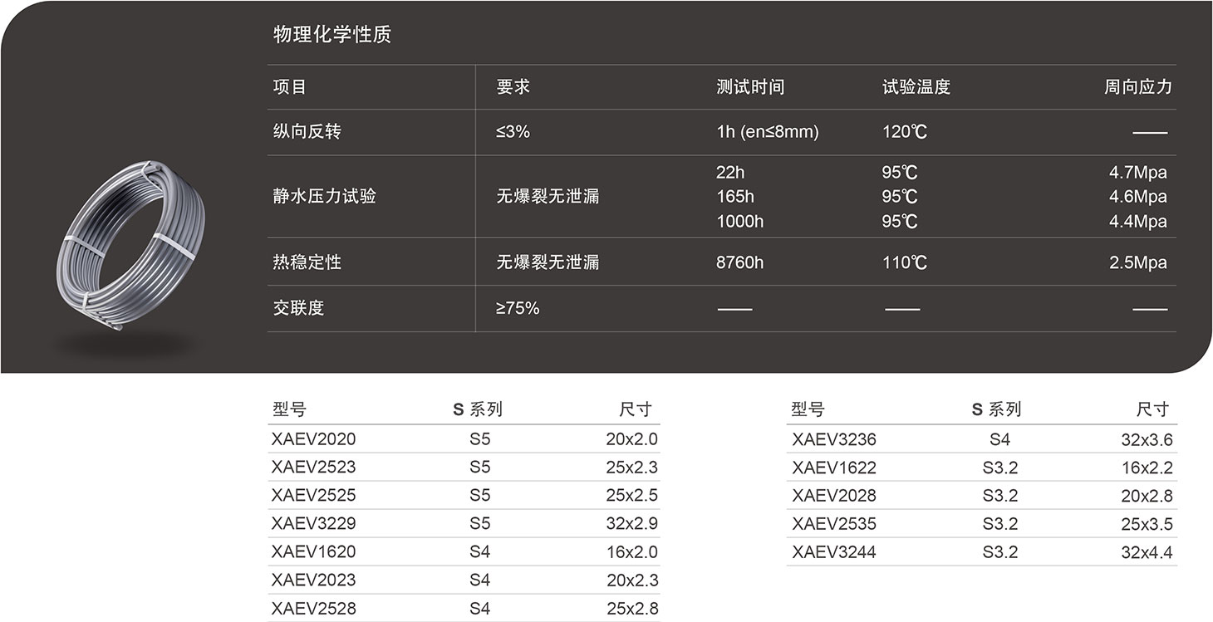Click the 4.7Mpa stress value

click(x=1137, y=173)
